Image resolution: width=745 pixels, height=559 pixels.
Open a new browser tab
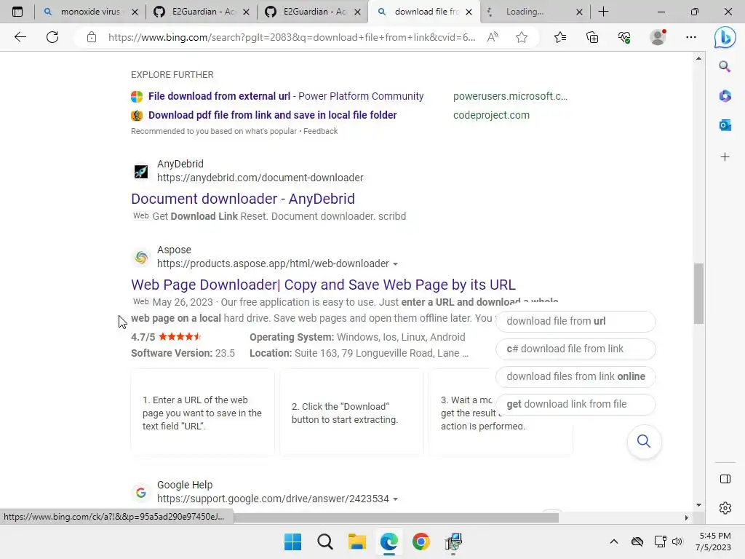[603, 12]
